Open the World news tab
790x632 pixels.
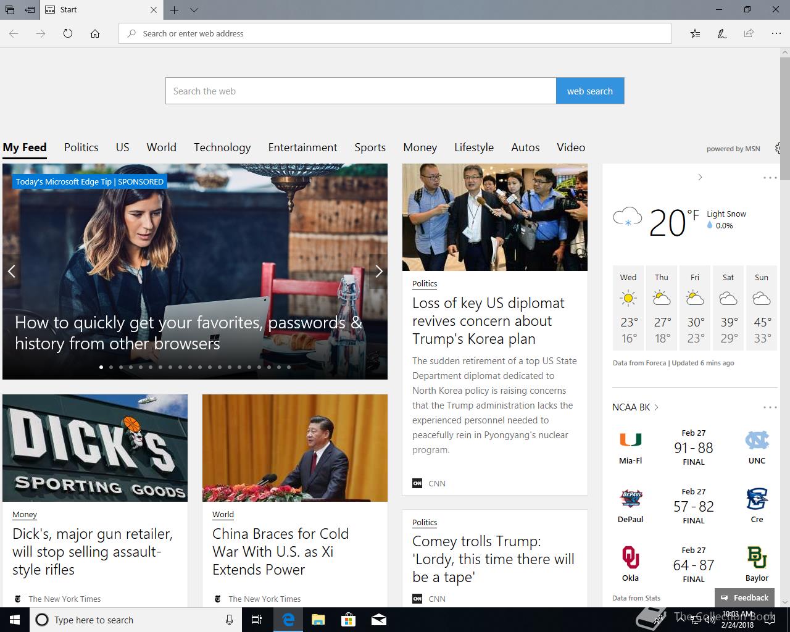(162, 148)
